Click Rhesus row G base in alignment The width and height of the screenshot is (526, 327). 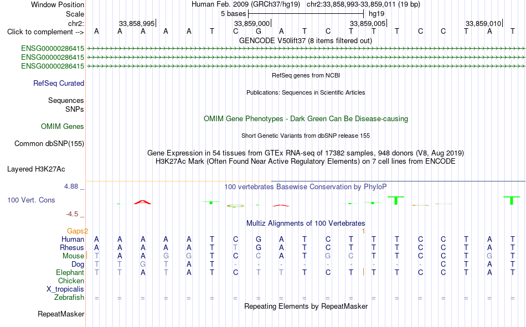259,247
